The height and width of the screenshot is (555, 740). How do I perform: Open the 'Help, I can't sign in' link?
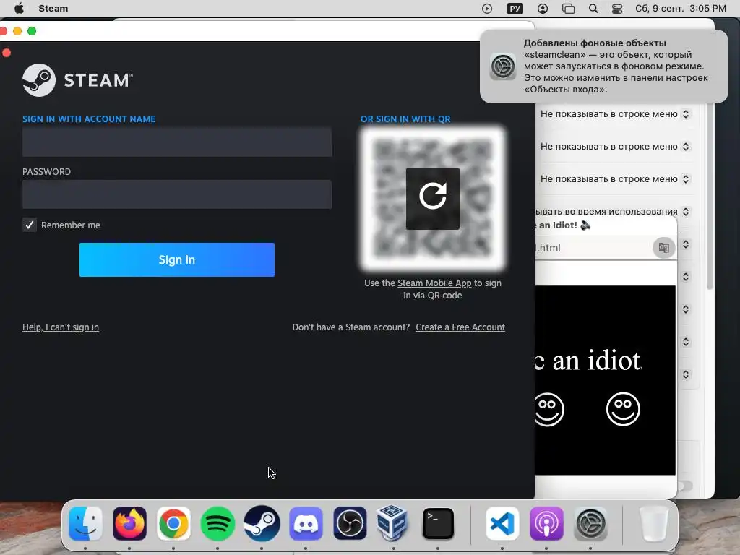(x=61, y=327)
